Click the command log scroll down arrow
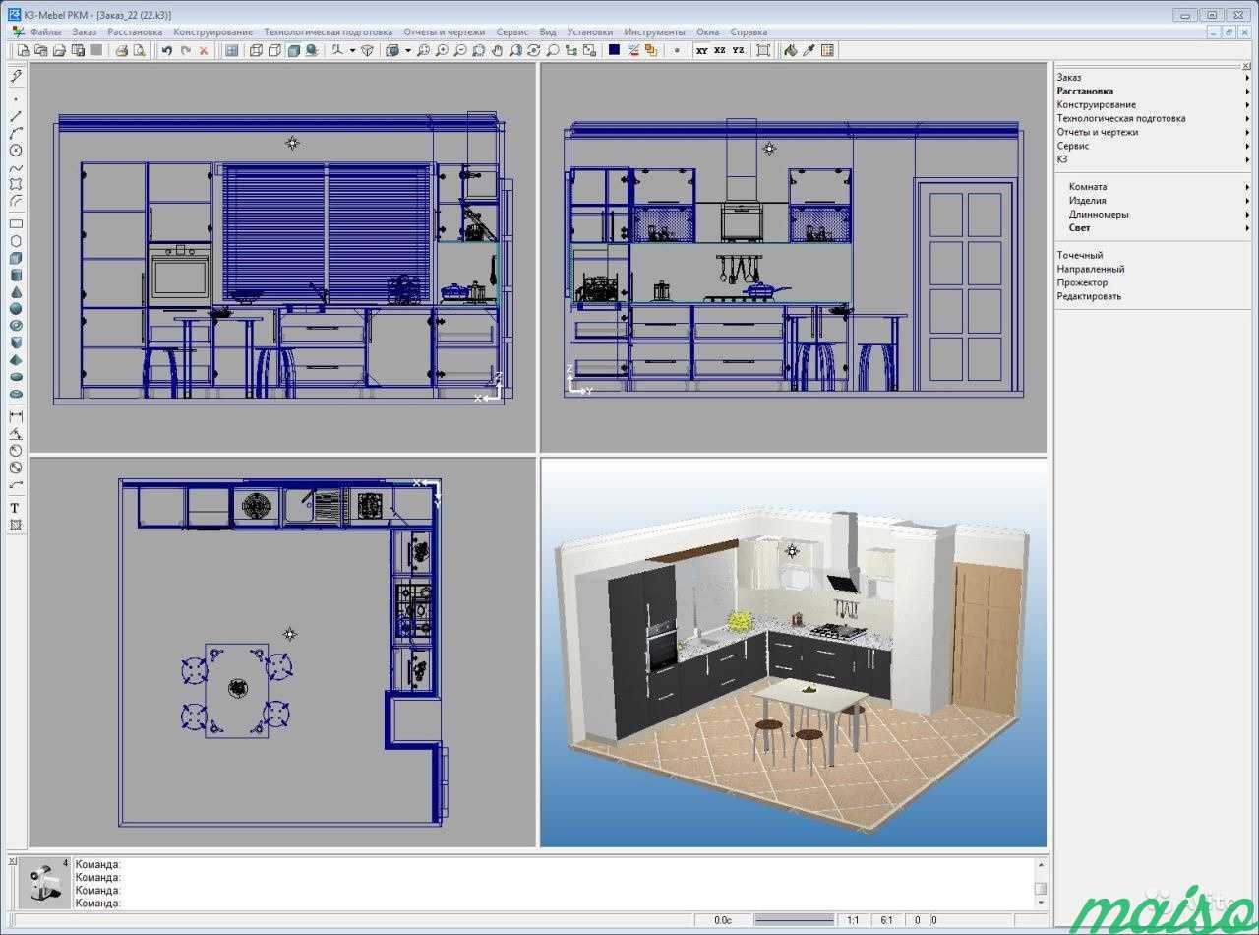Screen dimensions: 1259x935 (x=1041, y=902)
